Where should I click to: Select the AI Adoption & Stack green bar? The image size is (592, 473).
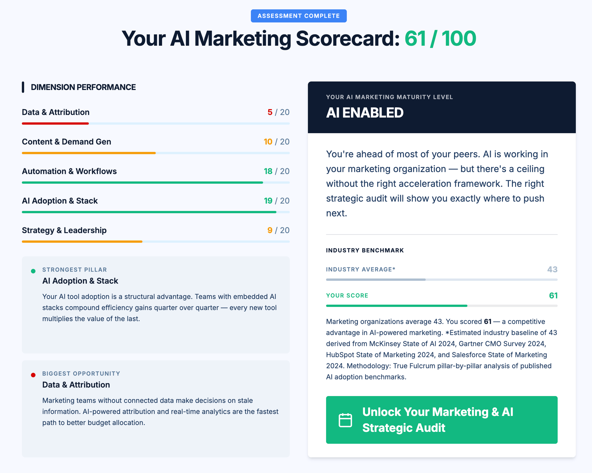pos(148,212)
